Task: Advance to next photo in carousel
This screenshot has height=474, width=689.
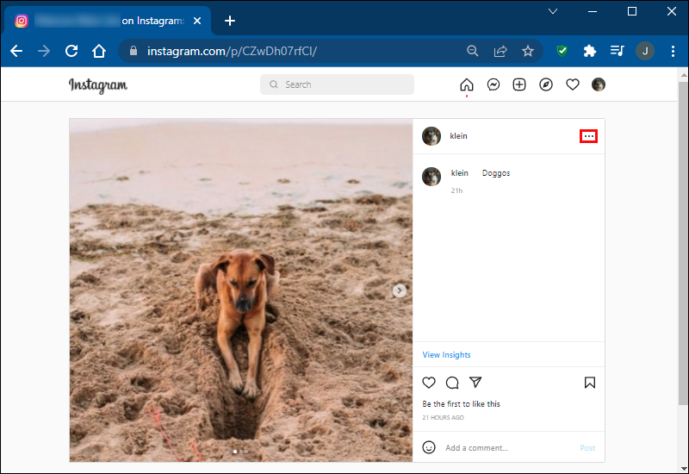Action: click(x=400, y=290)
